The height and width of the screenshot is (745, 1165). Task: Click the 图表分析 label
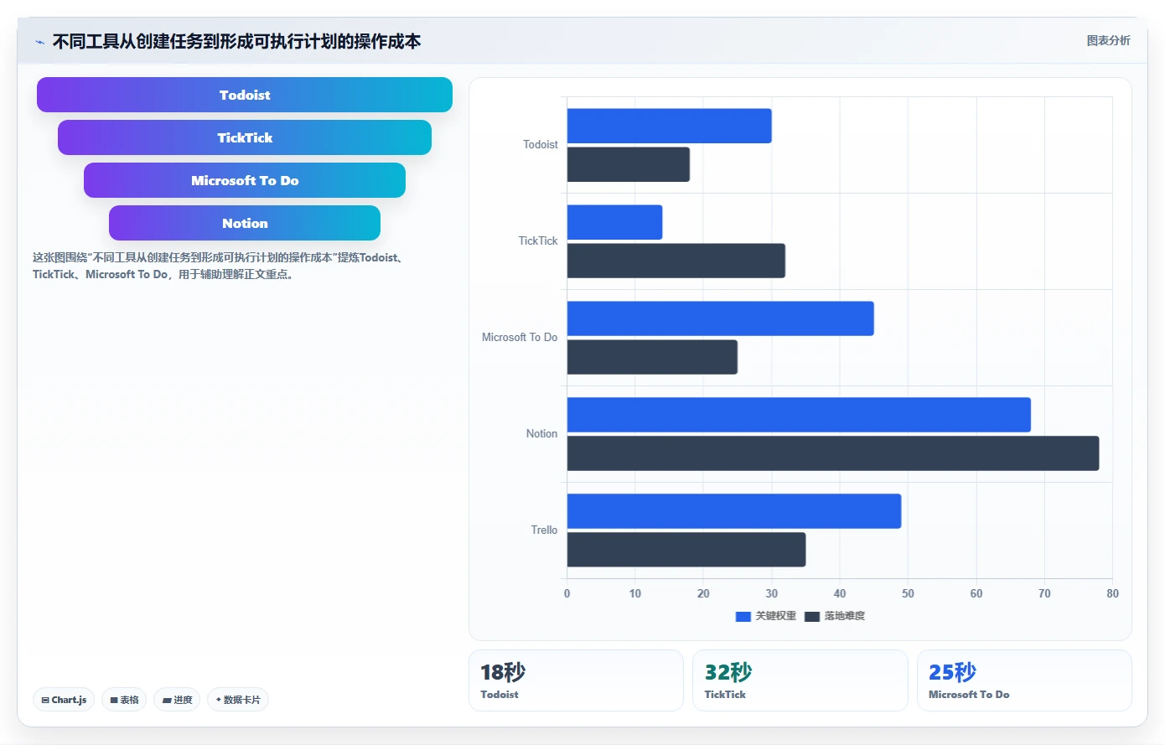point(1108,40)
